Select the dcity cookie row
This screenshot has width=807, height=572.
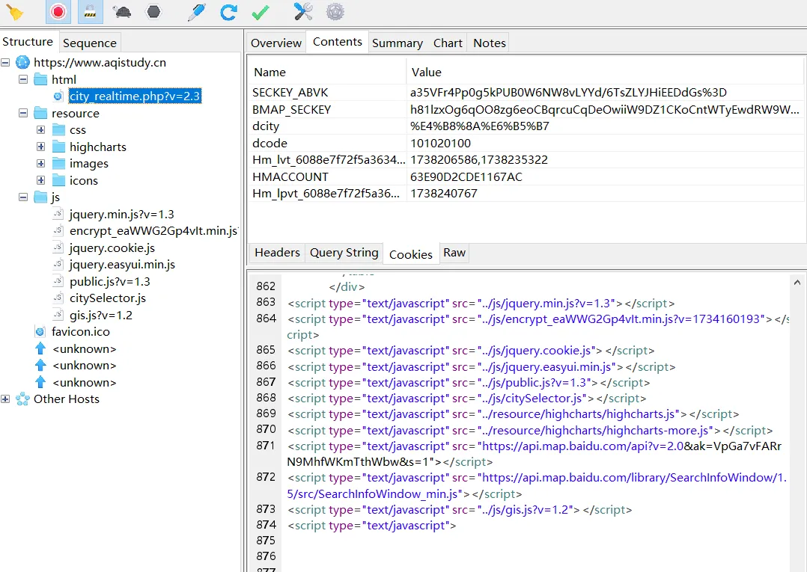click(526, 126)
